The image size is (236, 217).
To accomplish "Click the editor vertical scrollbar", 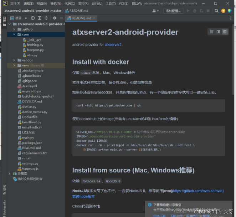I will pos(233,59).
